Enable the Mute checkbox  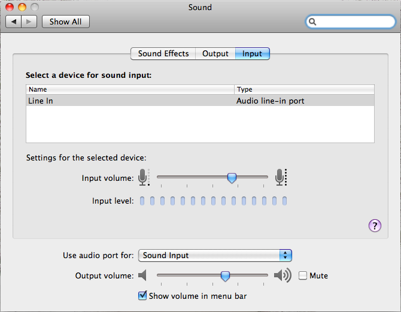303,275
